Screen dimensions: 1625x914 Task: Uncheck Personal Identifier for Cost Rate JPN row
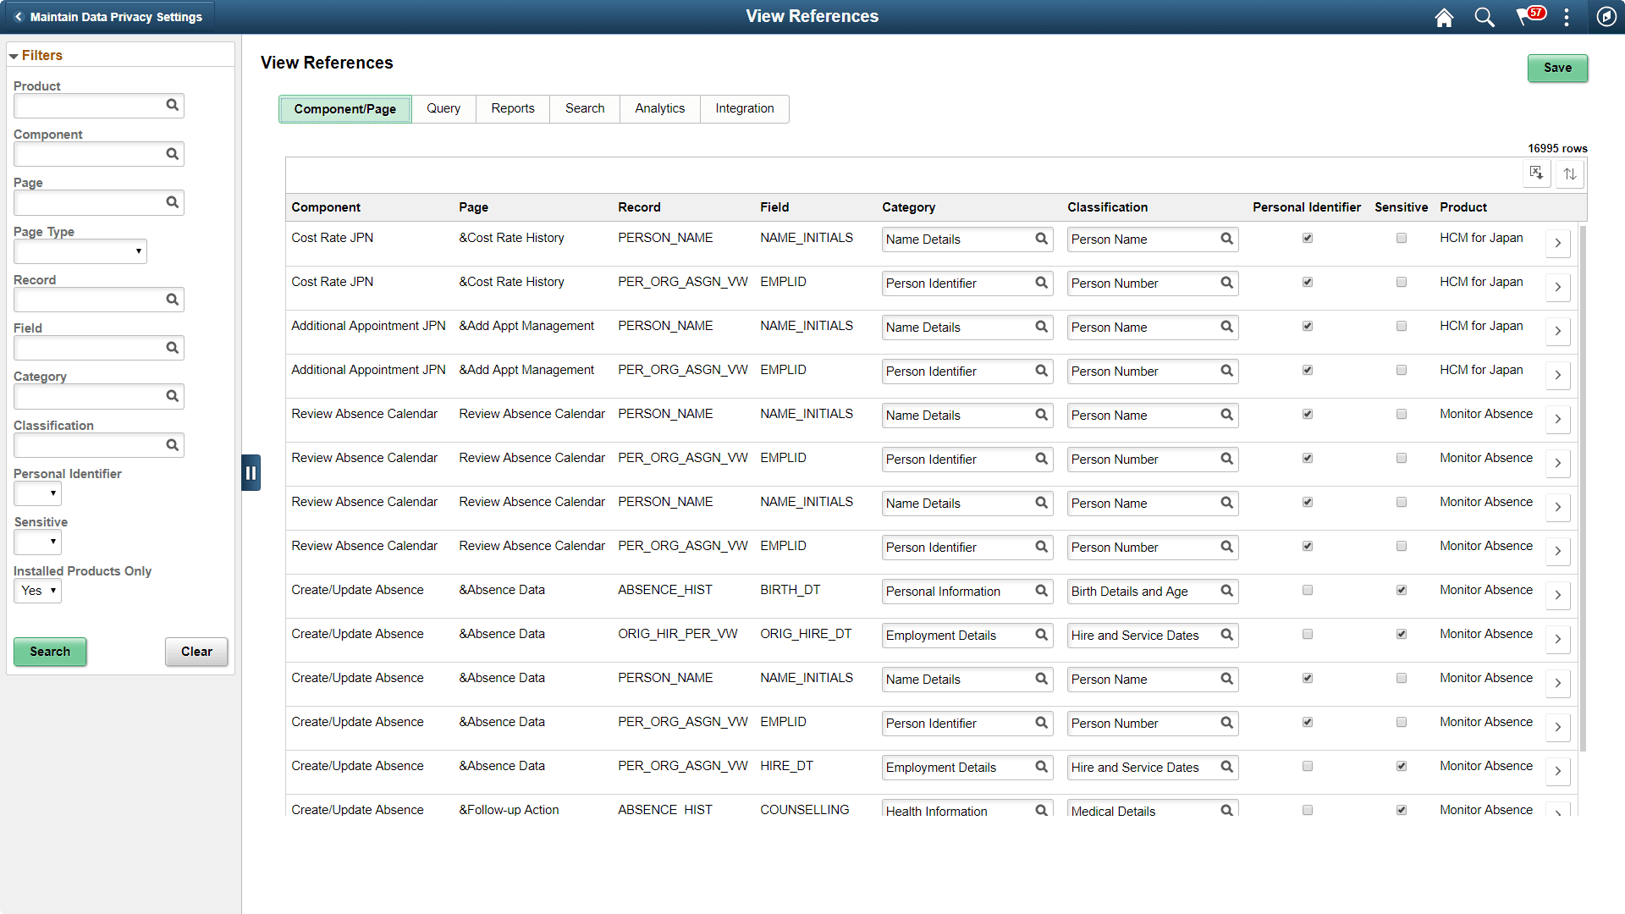(1308, 238)
